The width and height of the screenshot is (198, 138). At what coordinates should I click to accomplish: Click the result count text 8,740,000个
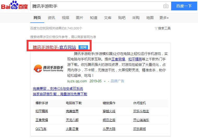74,28
